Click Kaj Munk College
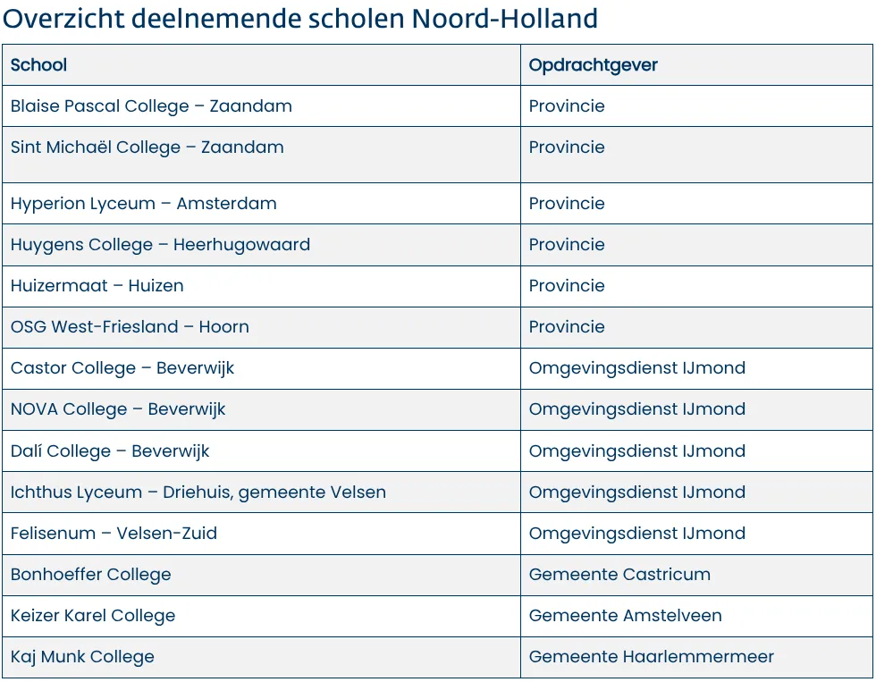Screen dimensions: 876x682 point(82,657)
